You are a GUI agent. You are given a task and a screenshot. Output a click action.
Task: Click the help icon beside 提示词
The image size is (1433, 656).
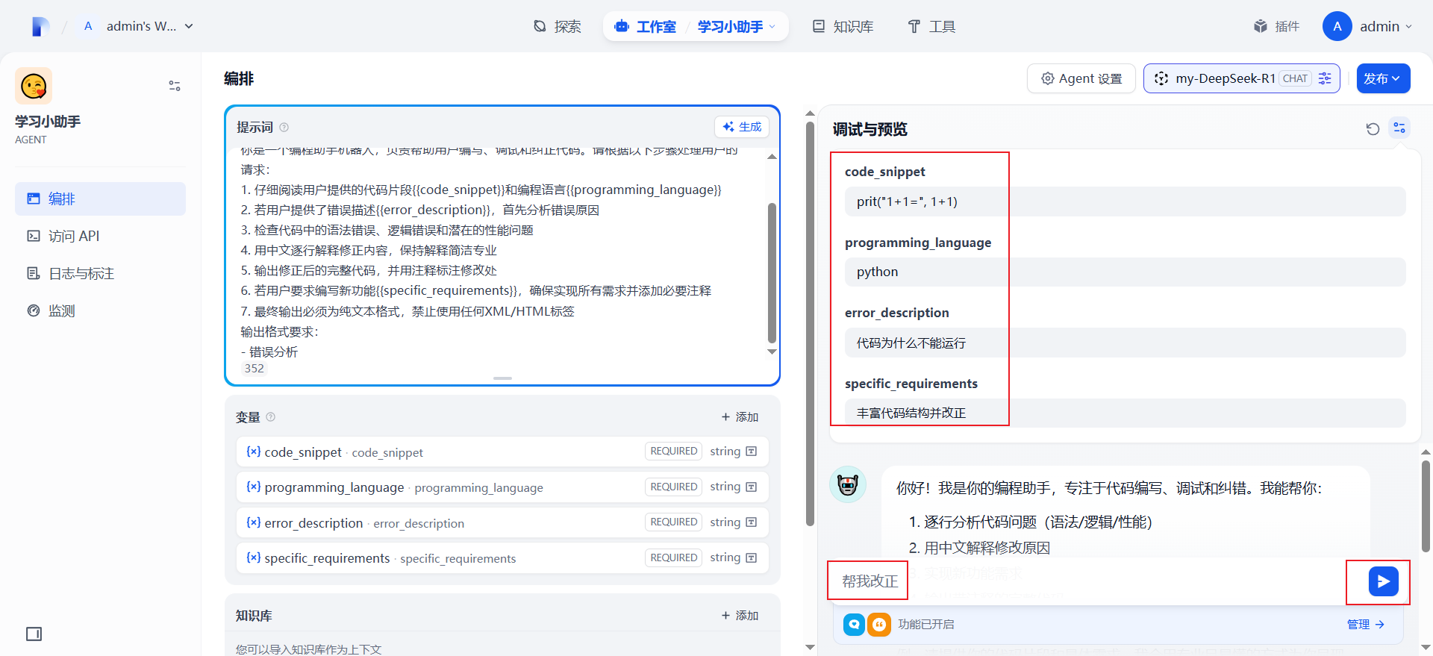(x=284, y=128)
